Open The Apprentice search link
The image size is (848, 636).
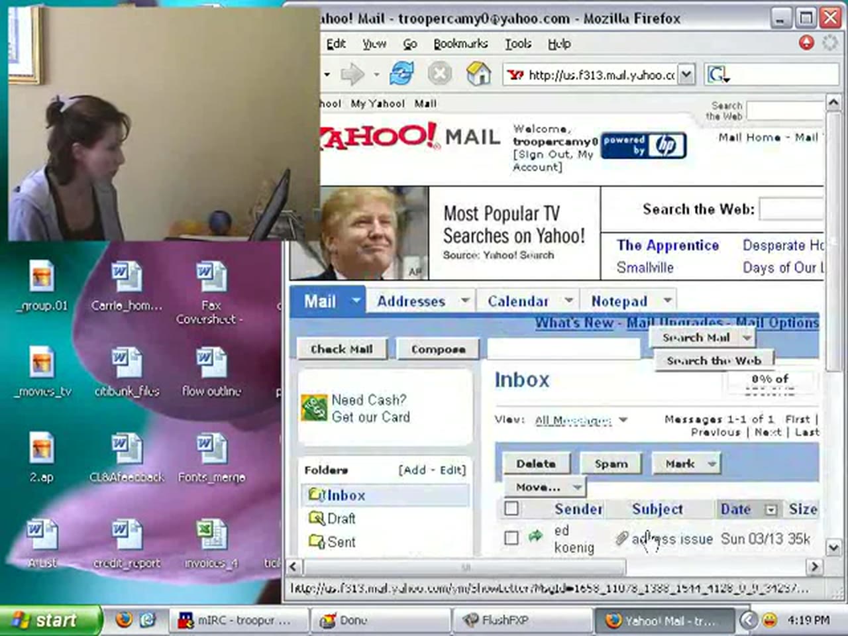[x=667, y=245]
